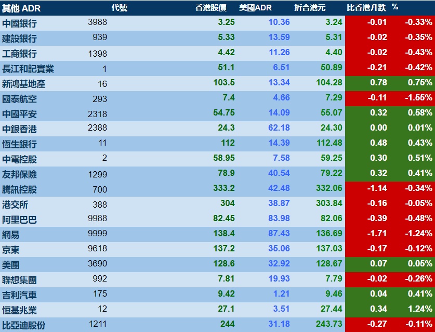
Task: Select stock name 建設銀行
Action: coord(19,39)
